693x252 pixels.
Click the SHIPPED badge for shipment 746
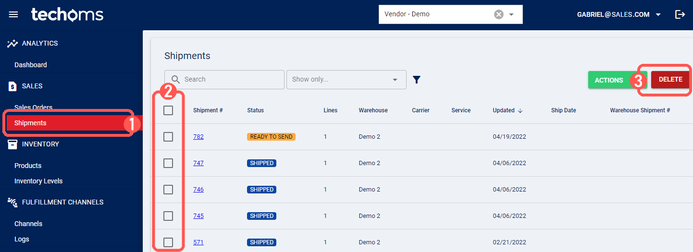pyautogui.click(x=262, y=190)
